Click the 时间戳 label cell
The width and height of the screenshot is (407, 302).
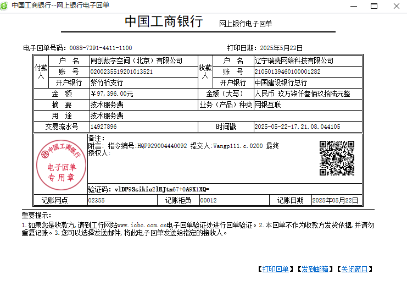(226, 127)
